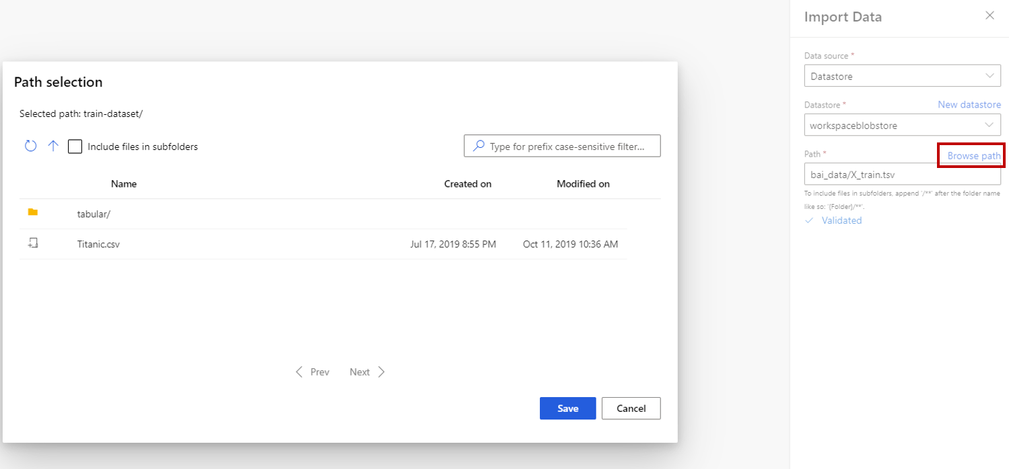This screenshot has width=1009, height=469.
Task: Refresh the path selection file list
Action: (30, 146)
